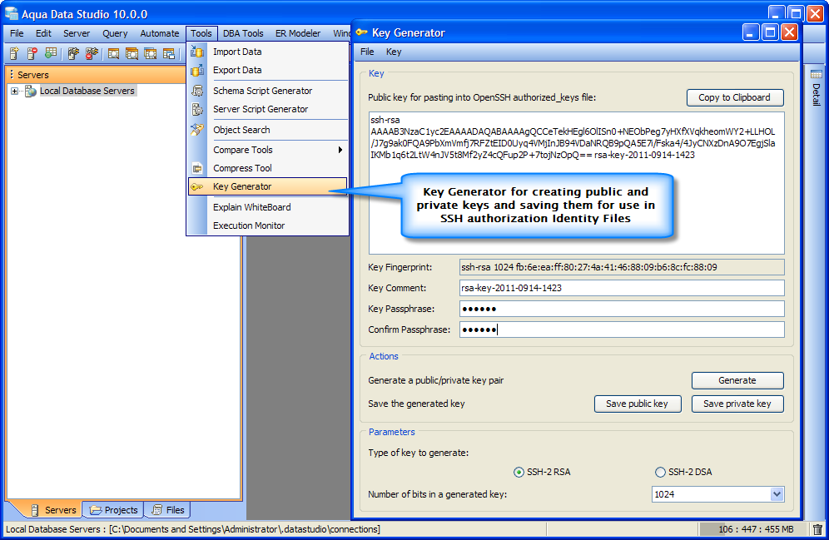Select the SSH-2 DSA key type

pos(660,472)
